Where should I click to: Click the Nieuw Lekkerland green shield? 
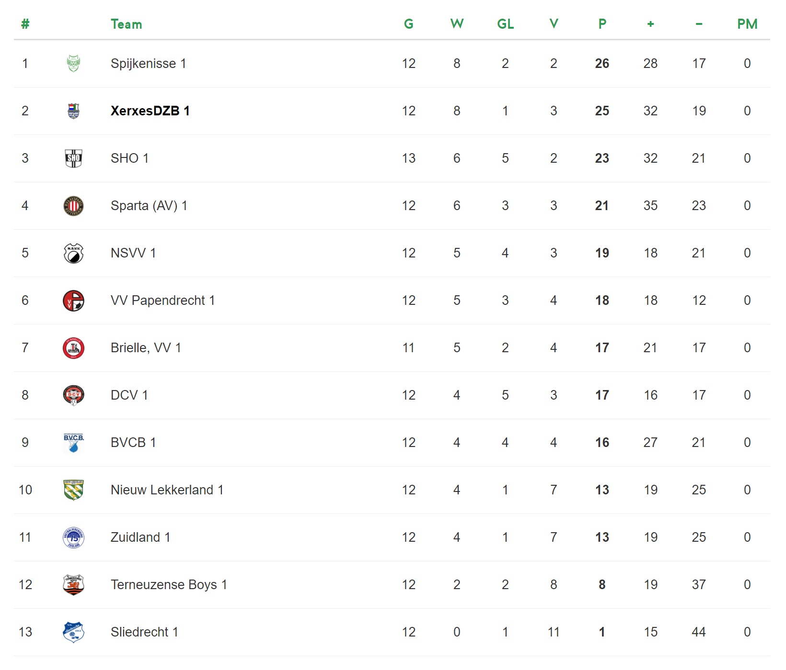(x=73, y=490)
